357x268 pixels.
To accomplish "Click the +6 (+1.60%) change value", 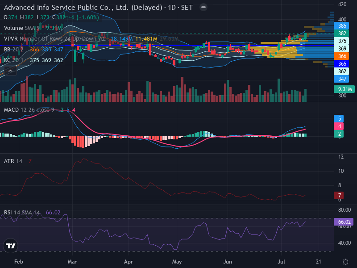I will (x=83, y=17).
